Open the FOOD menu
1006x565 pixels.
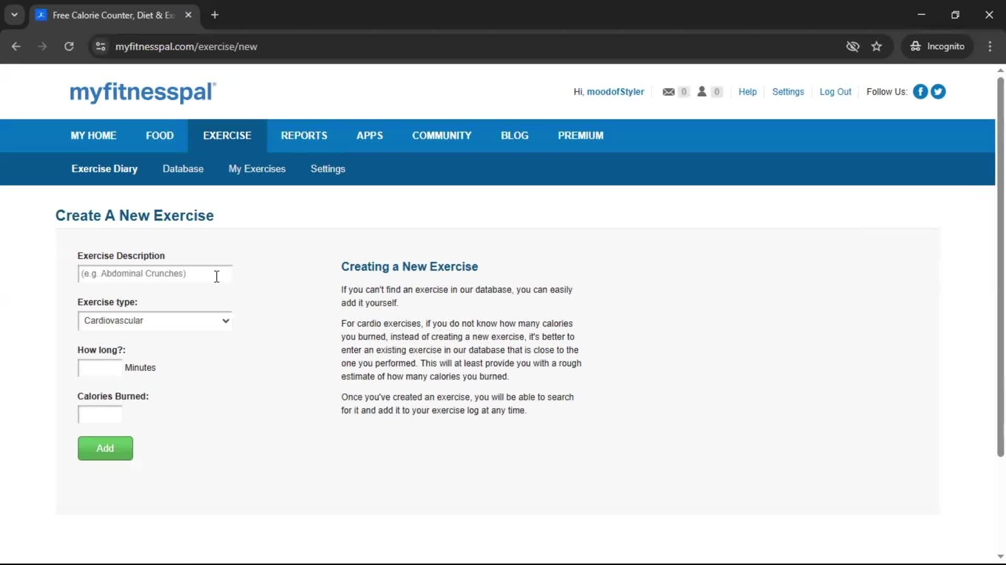point(159,135)
